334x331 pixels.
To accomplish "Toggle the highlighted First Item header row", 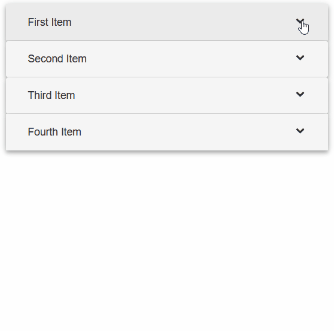I will tap(167, 22).
